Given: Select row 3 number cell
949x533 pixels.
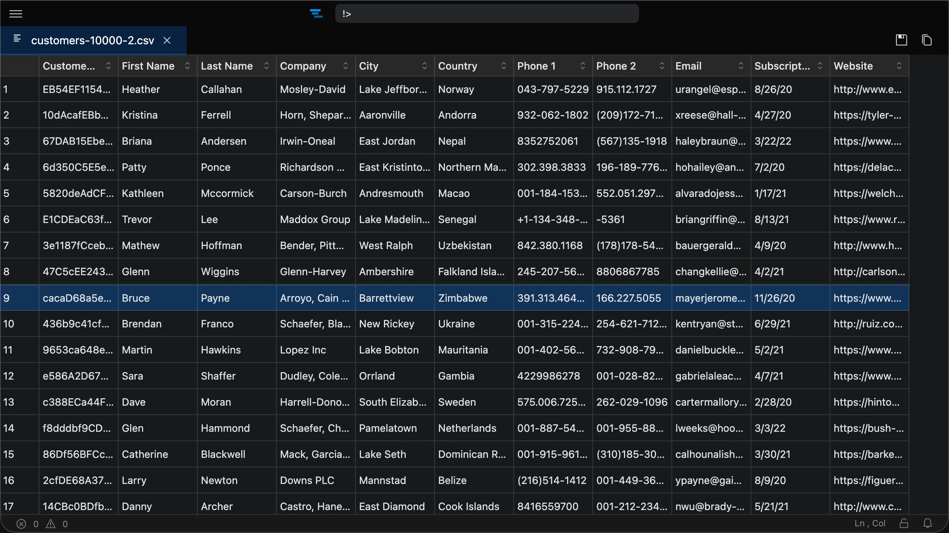Looking at the screenshot, I should [19, 141].
